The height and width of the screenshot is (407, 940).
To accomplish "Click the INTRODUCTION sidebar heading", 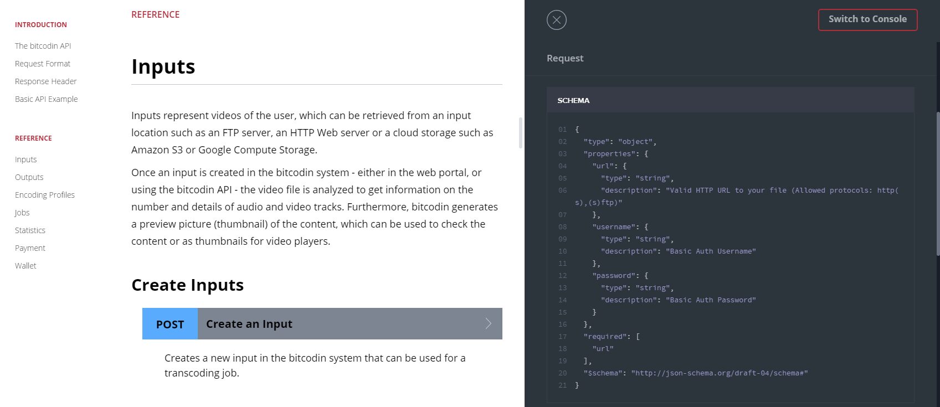I will click(41, 25).
